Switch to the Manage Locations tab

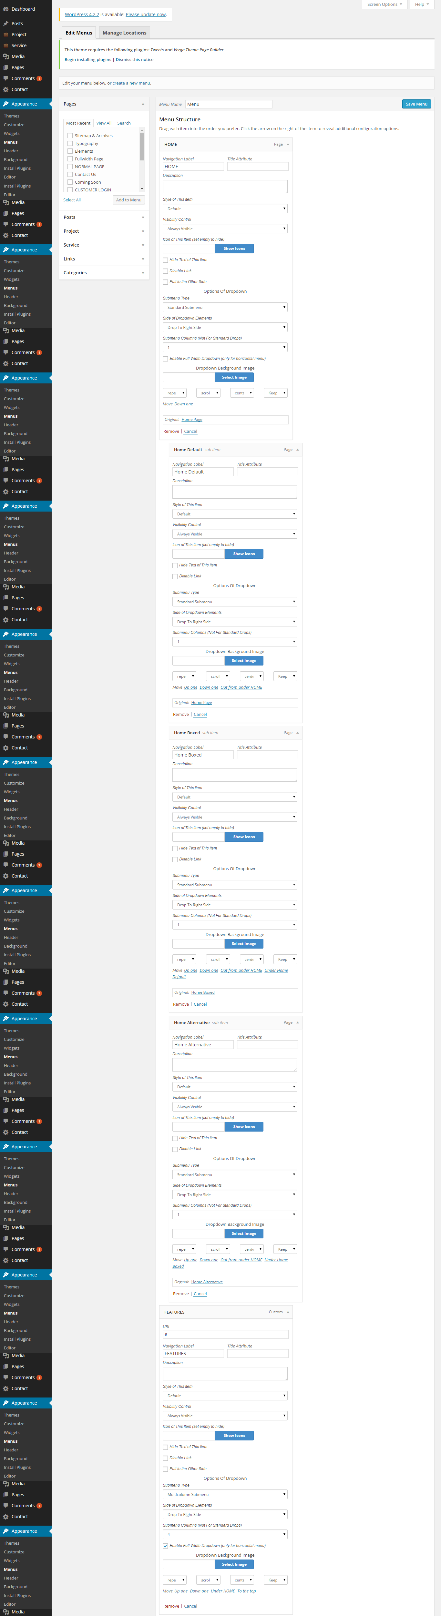(124, 33)
